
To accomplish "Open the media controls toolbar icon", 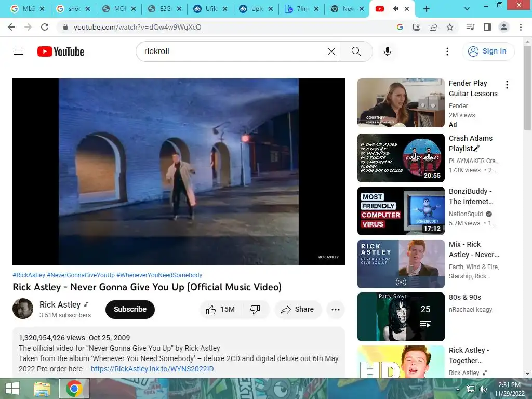I will pyautogui.click(x=470, y=27).
